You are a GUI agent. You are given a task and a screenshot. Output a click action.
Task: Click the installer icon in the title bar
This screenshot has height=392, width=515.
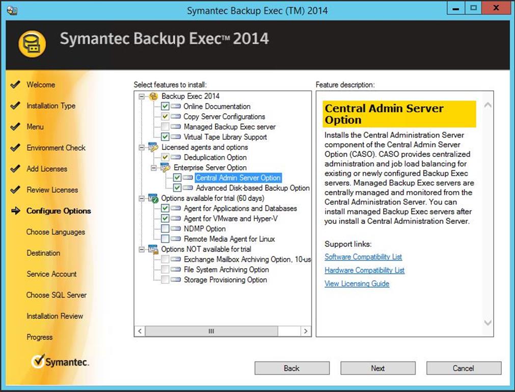(x=12, y=11)
